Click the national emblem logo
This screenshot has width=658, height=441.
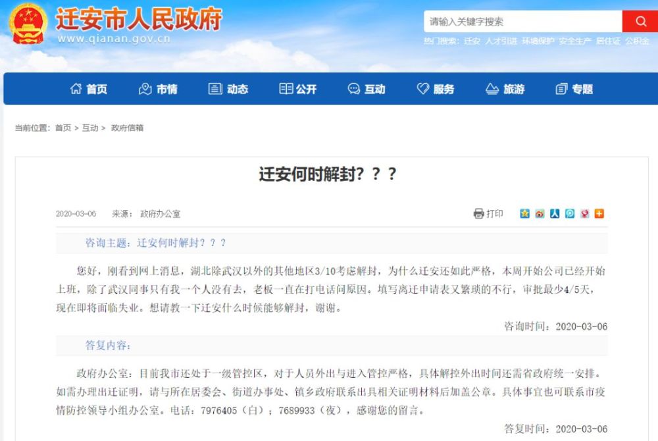click(x=28, y=24)
